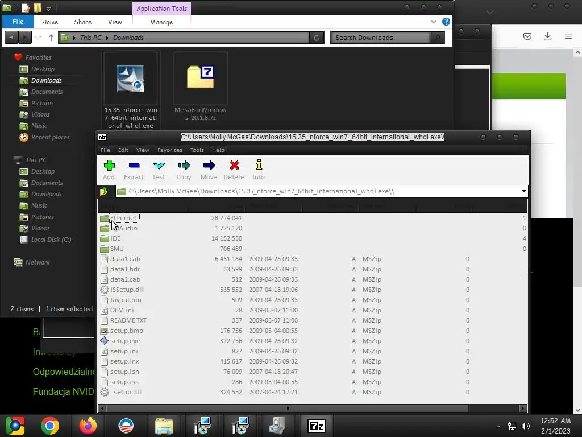Image resolution: width=582 pixels, height=437 pixels.
Task: Refresh the Downloads folder view
Action: [317, 38]
